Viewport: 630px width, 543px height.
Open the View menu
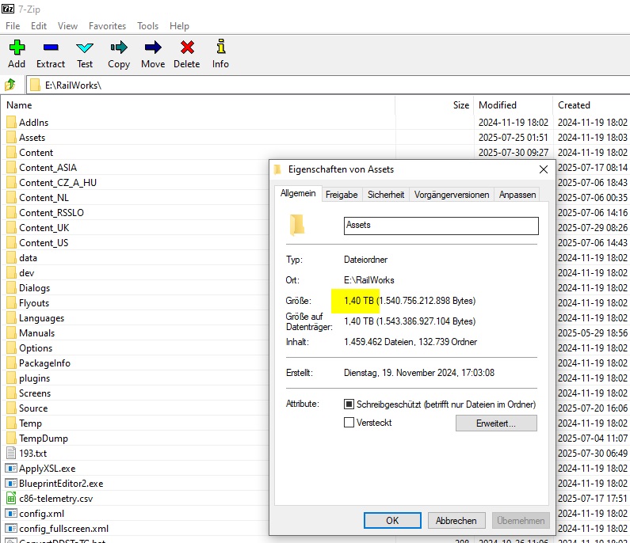click(x=67, y=26)
